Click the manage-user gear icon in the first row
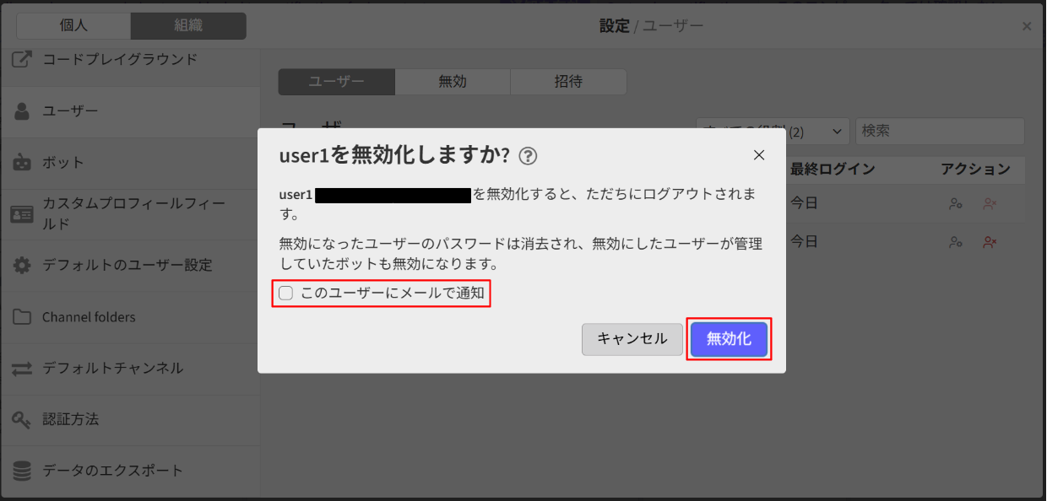The width and height of the screenshot is (1047, 501). pyautogui.click(x=955, y=203)
